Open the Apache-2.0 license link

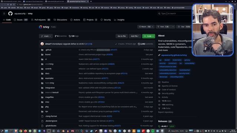pyautogui.click(x=170, y=86)
